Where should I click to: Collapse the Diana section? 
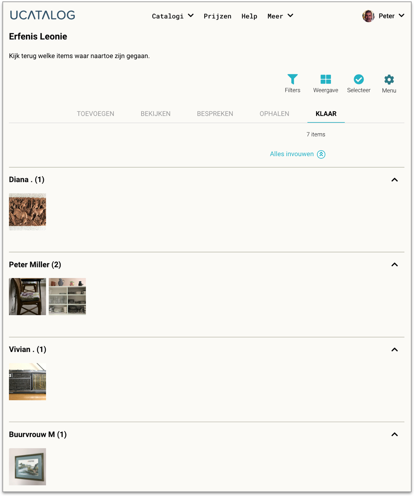tap(395, 180)
